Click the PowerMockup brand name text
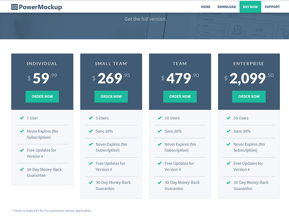Screen dimensions: 289x216 pyautogui.click(x=41, y=7)
